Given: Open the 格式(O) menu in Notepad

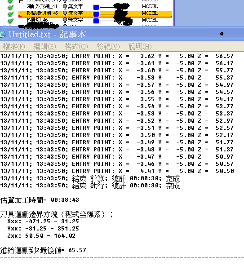Looking at the screenshot, I should click(76, 46).
